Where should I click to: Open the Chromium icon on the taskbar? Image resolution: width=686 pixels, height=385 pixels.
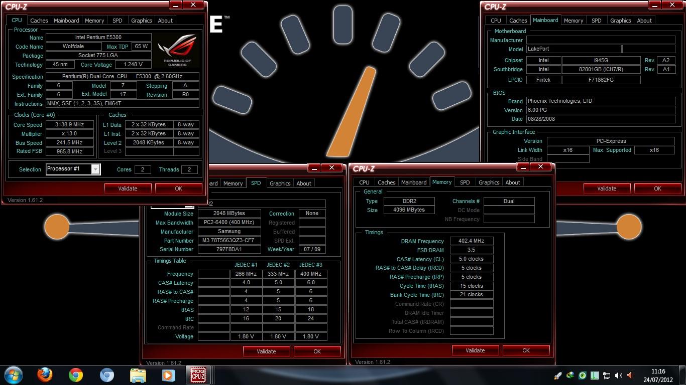[x=106, y=375]
